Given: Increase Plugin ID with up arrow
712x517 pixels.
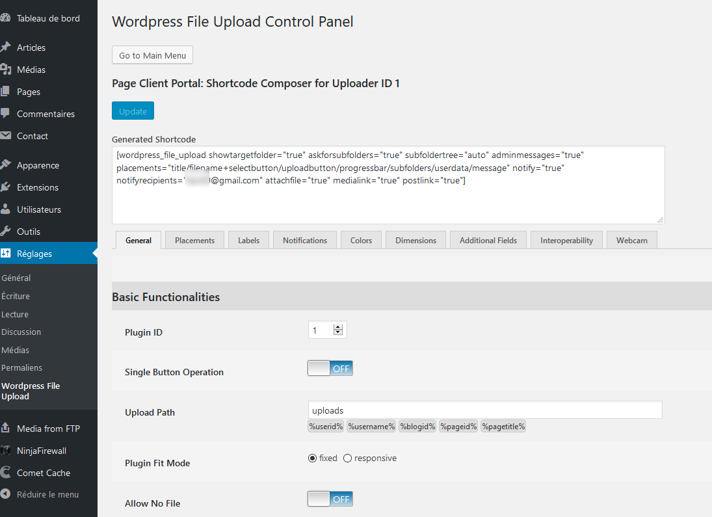Looking at the screenshot, I should click(338, 327).
